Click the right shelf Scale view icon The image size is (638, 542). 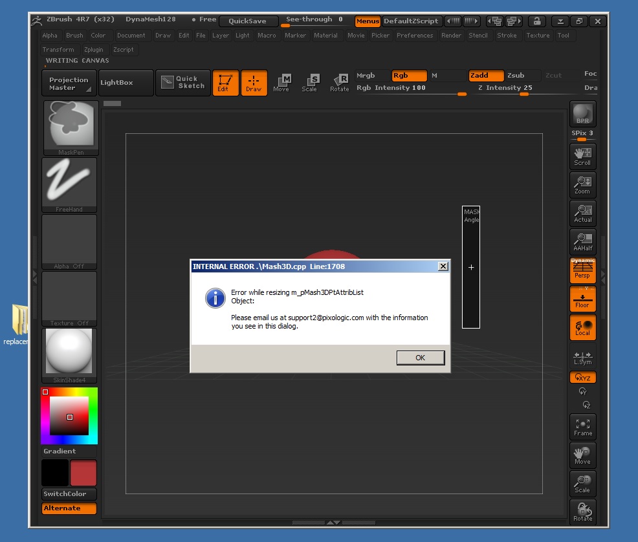point(582,484)
